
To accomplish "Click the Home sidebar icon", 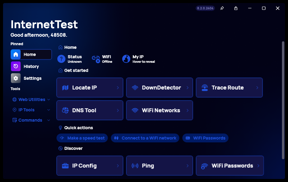I will pos(16,54).
